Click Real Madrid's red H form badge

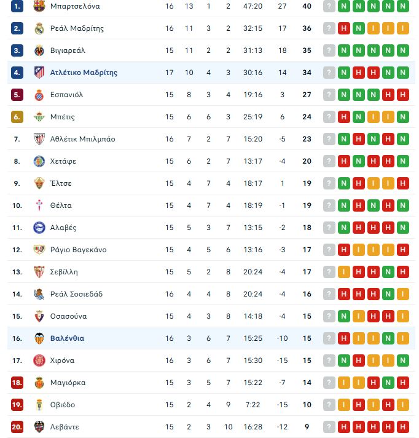pos(344,28)
